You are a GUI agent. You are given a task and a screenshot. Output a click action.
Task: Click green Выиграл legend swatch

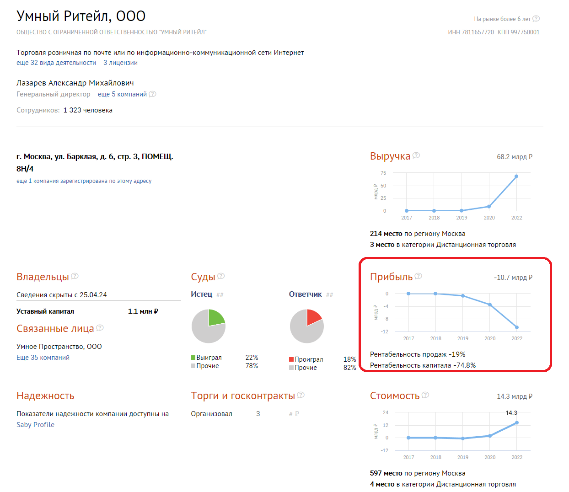point(193,358)
